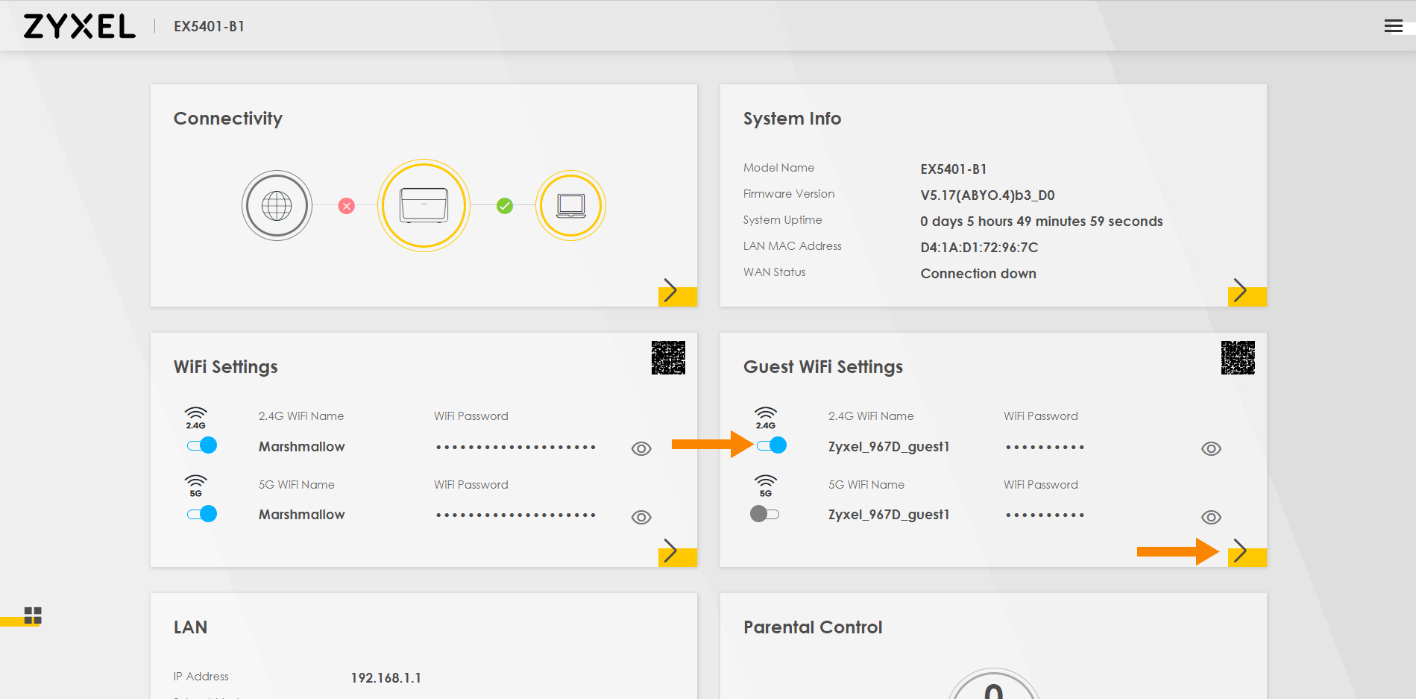Open the dashboard layout grid icon
The height and width of the screenshot is (699, 1416).
(x=33, y=615)
